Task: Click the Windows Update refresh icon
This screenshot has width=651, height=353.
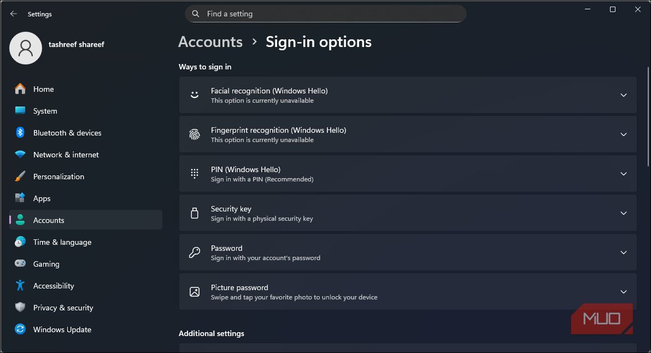Action: [20, 329]
